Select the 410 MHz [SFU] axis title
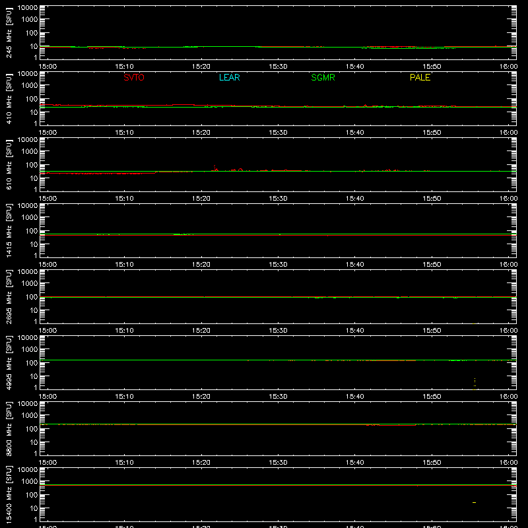Viewport: 528px width, 528px height. (9, 98)
